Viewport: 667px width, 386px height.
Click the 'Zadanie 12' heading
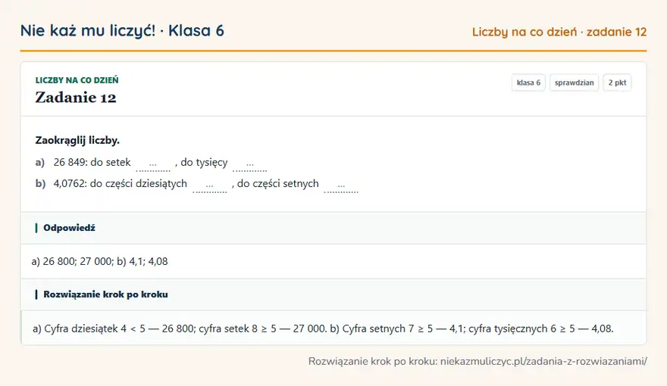click(76, 98)
